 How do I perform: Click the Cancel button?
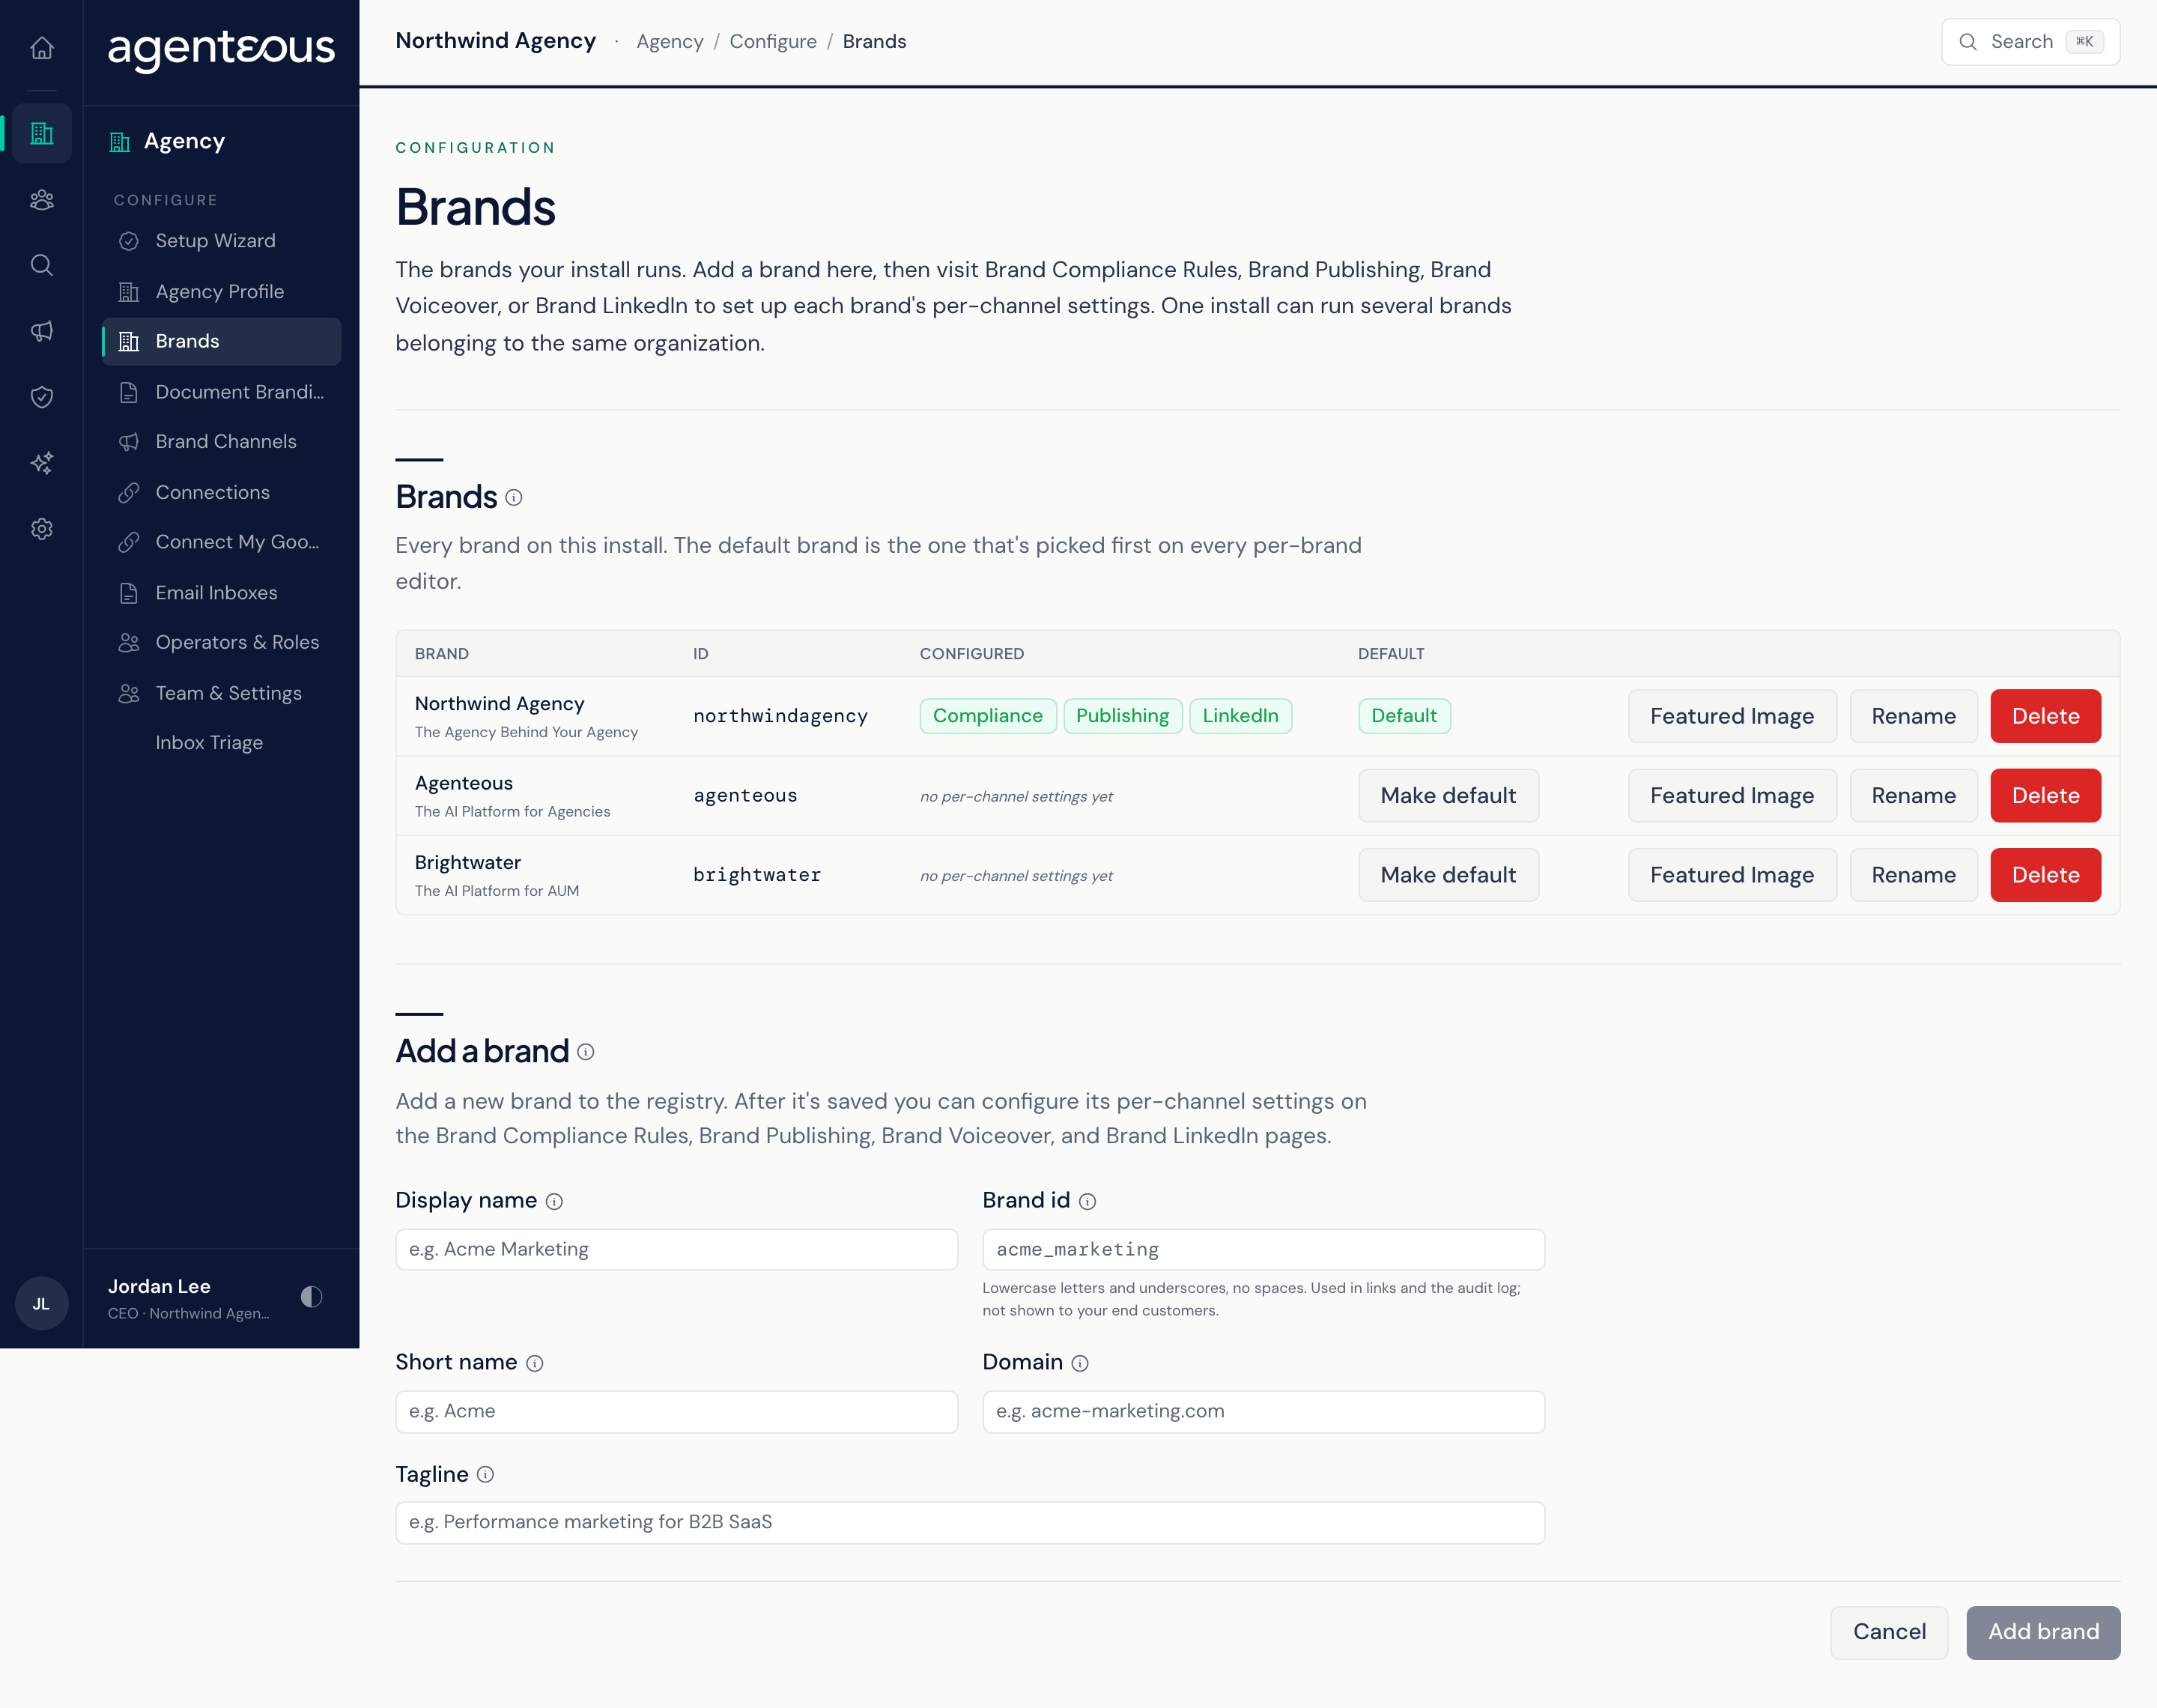pos(1889,1632)
